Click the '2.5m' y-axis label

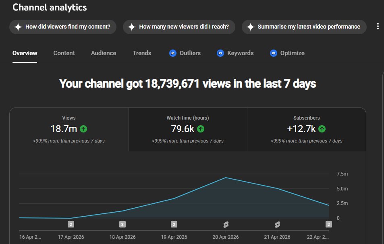(342, 203)
